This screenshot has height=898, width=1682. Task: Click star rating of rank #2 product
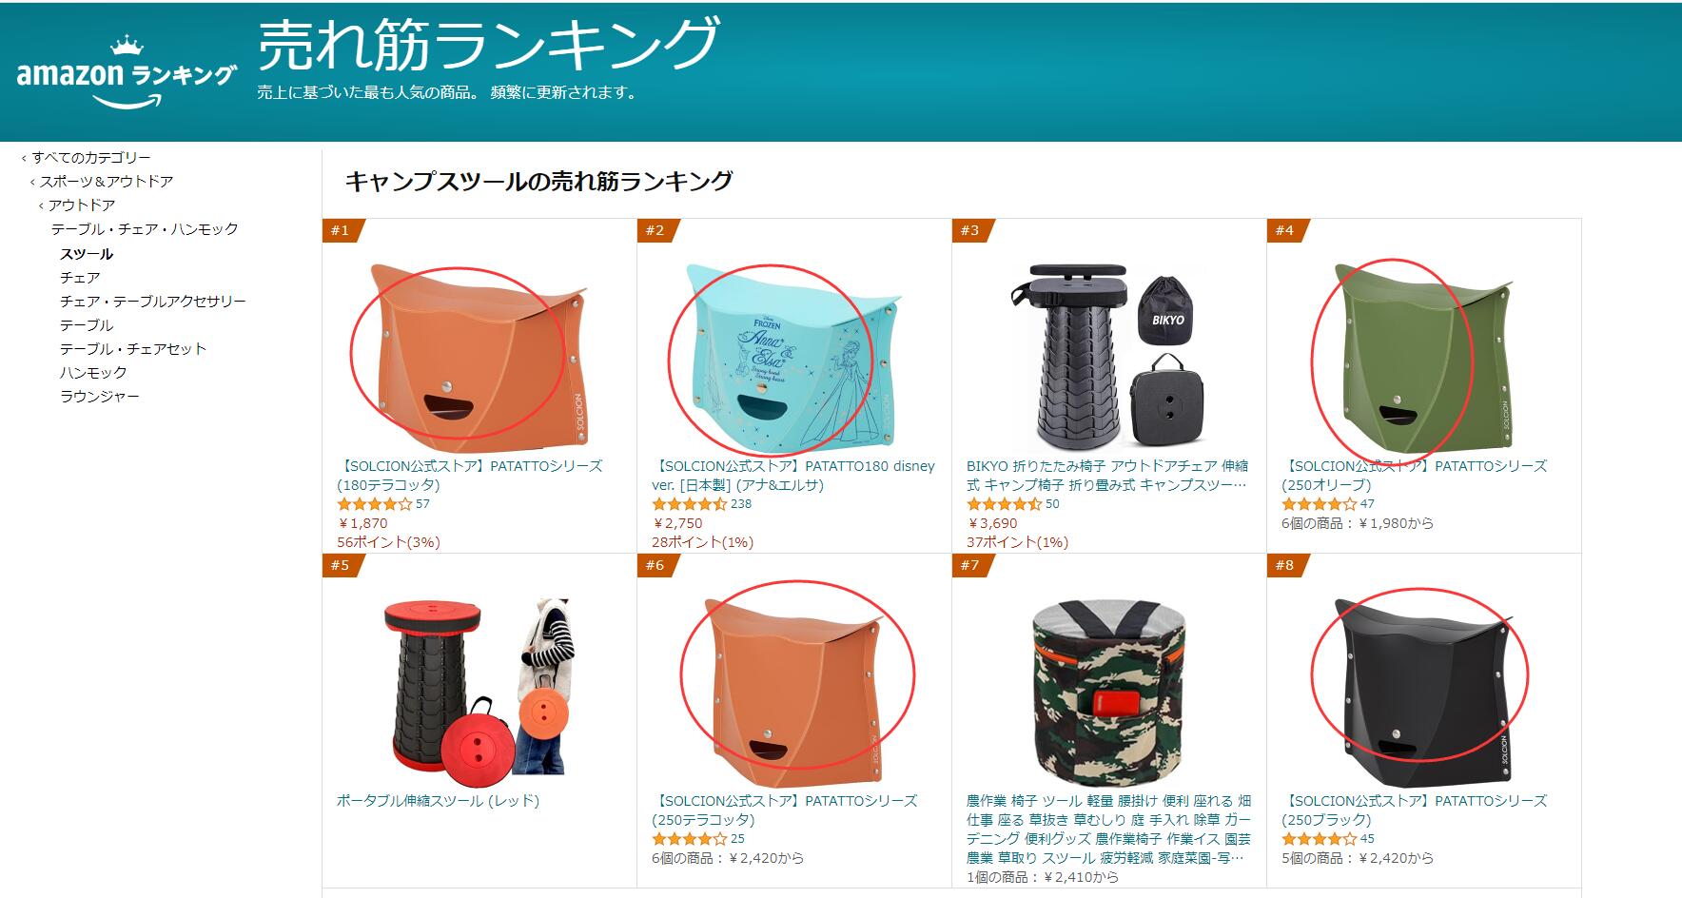click(x=689, y=504)
